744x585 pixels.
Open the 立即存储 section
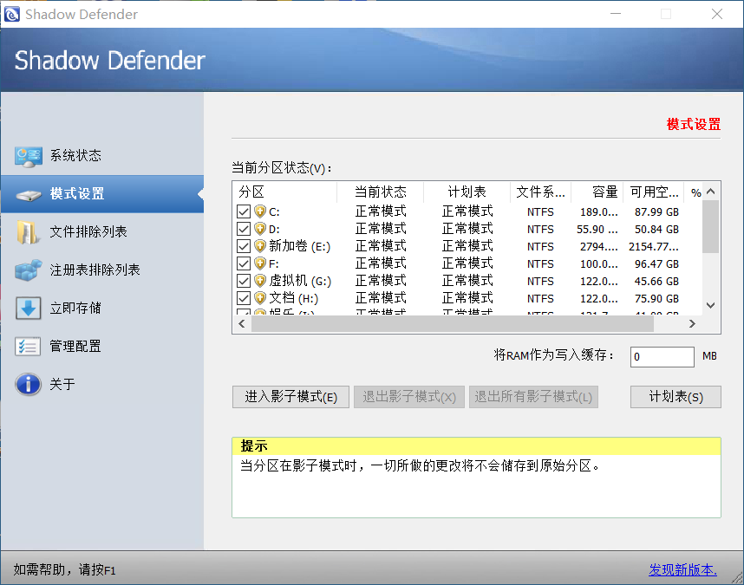(x=102, y=309)
